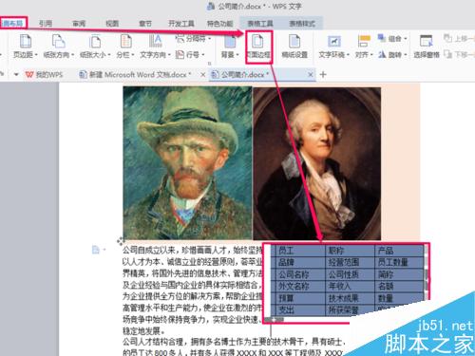Close the 公司简介.docx document tab
Viewport: 475px width, 356px height.
coord(311,75)
